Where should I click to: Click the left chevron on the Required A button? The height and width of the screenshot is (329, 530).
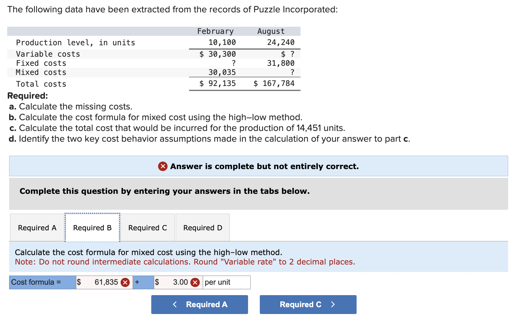tap(175, 304)
